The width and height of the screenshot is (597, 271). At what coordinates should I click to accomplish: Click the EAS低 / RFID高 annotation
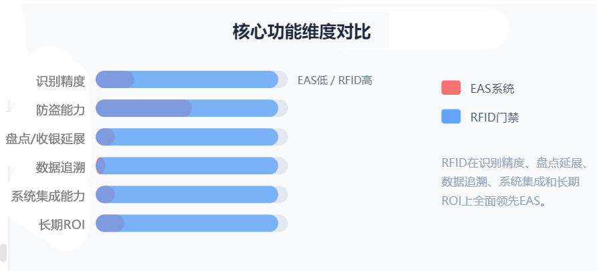coord(335,81)
